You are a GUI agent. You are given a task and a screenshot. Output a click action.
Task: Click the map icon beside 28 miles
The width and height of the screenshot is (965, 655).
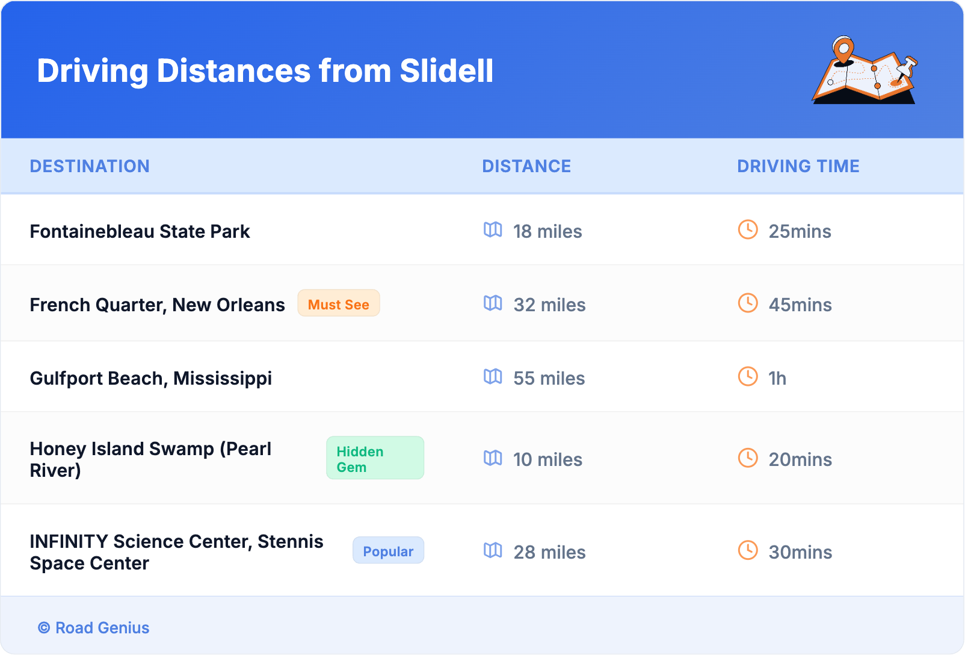(x=493, y=551)
